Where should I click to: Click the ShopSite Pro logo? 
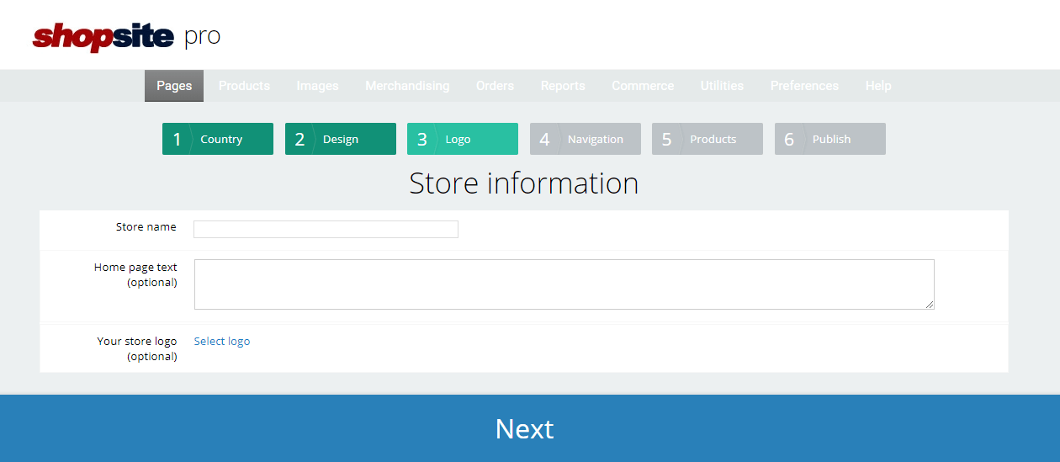click(x=126, y=36)
